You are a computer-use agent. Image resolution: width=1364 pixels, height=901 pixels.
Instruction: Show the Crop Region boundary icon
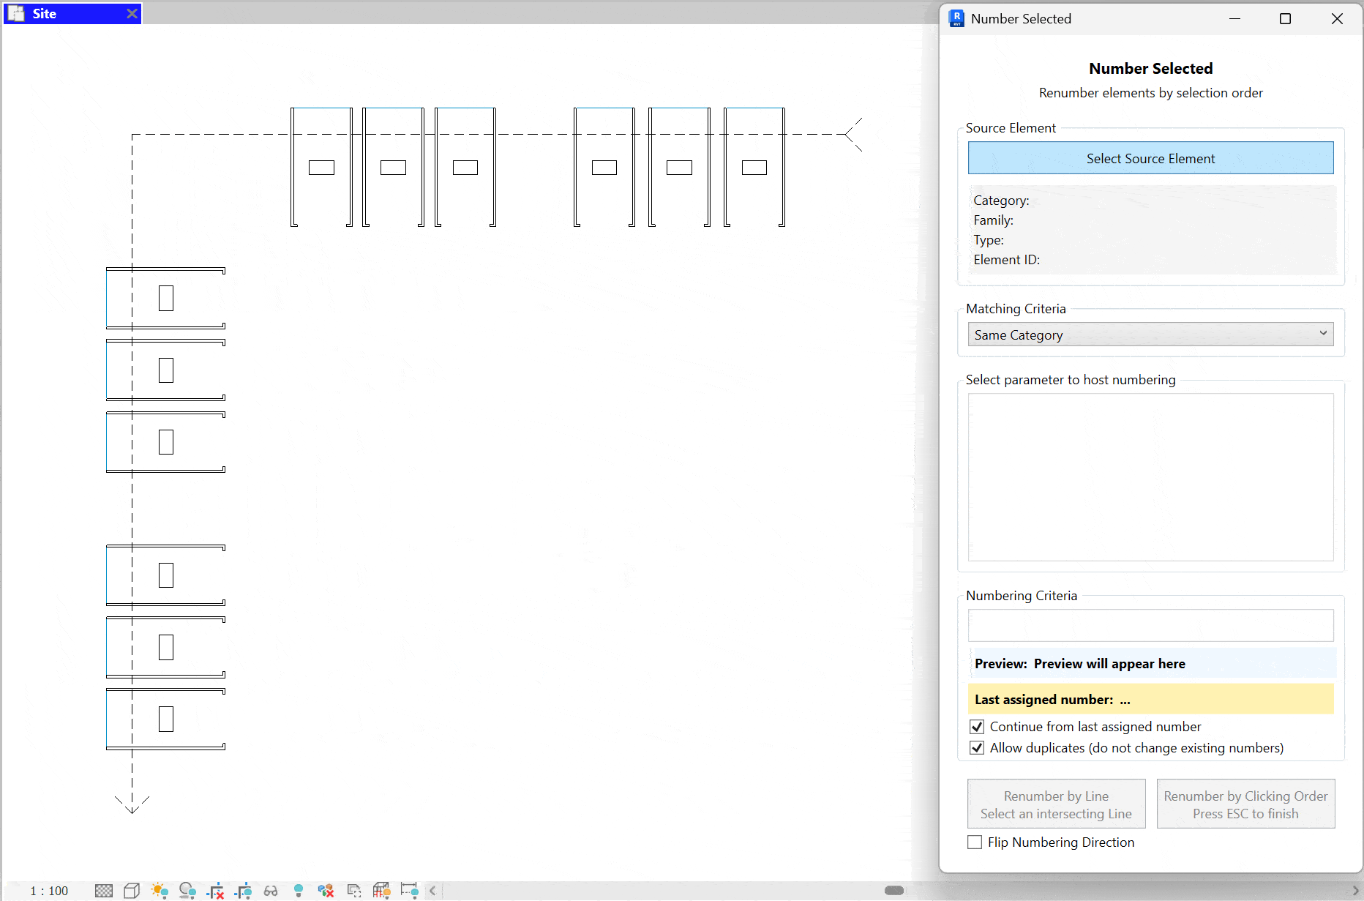coord(243,890)
